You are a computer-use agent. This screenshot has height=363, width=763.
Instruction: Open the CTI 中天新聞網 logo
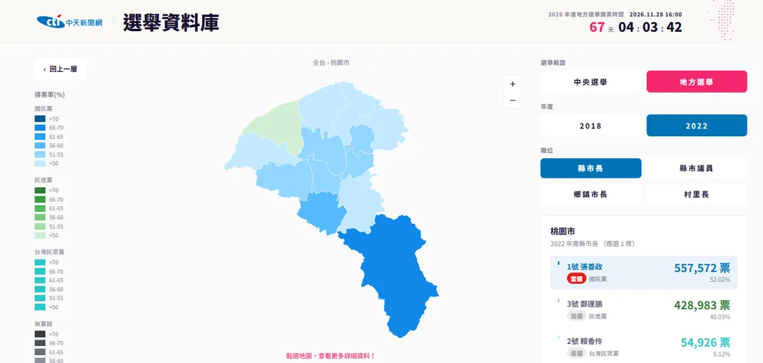(69, 22)
